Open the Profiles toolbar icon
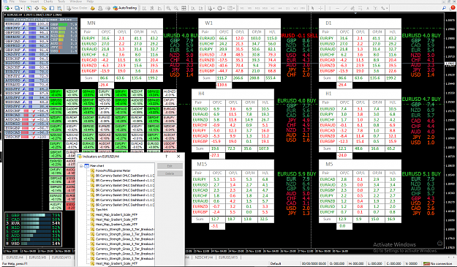 (x=18, y=8)
